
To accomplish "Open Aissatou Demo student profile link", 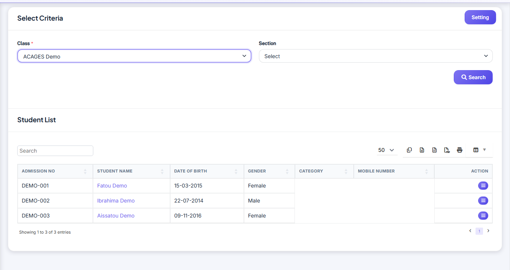I will click(116, 216).
